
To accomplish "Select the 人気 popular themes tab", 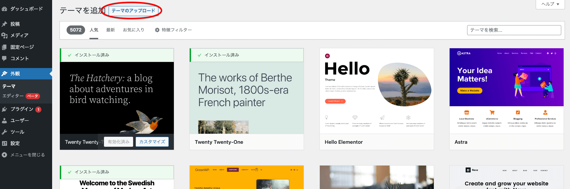I will pos(94,30).
